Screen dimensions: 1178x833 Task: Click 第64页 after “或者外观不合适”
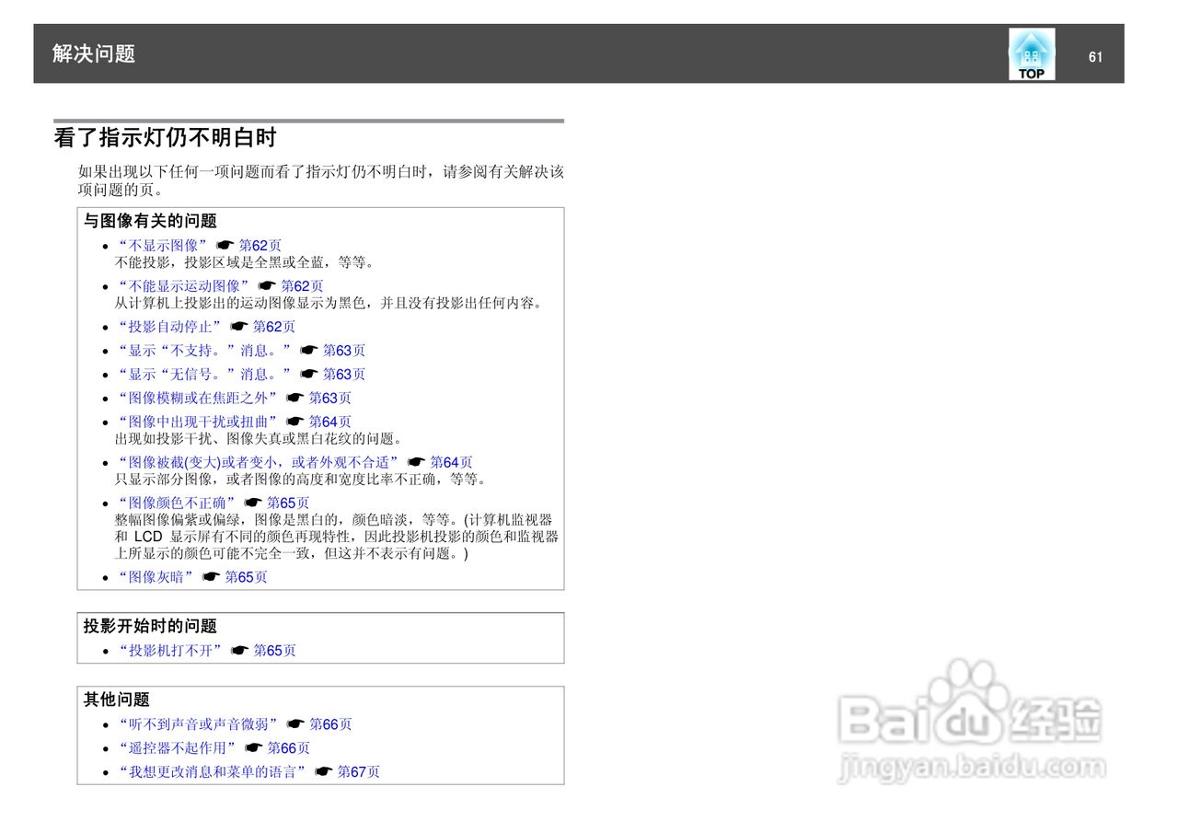[x=452, y=463]
